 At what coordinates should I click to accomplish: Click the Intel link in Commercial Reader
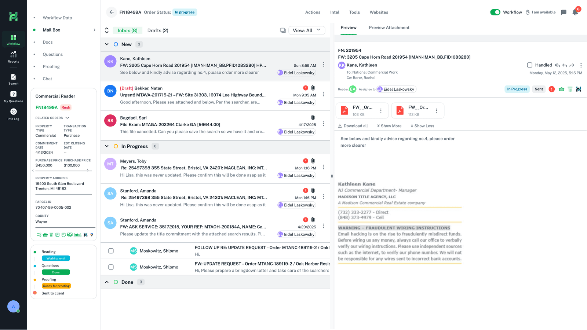(x=77, y=235)
